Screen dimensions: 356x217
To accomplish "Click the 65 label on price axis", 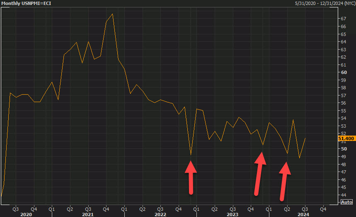I will click(344, 34).
